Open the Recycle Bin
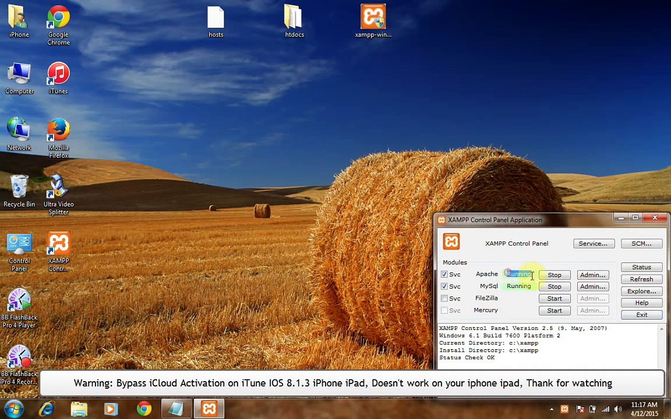Viewport: 671px width, 419px height. [19, 191]
